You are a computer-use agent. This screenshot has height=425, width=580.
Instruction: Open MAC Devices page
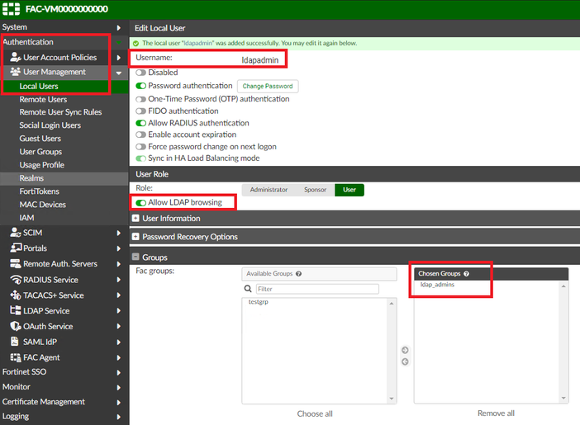pyautogui.click(x=42, y=205)
